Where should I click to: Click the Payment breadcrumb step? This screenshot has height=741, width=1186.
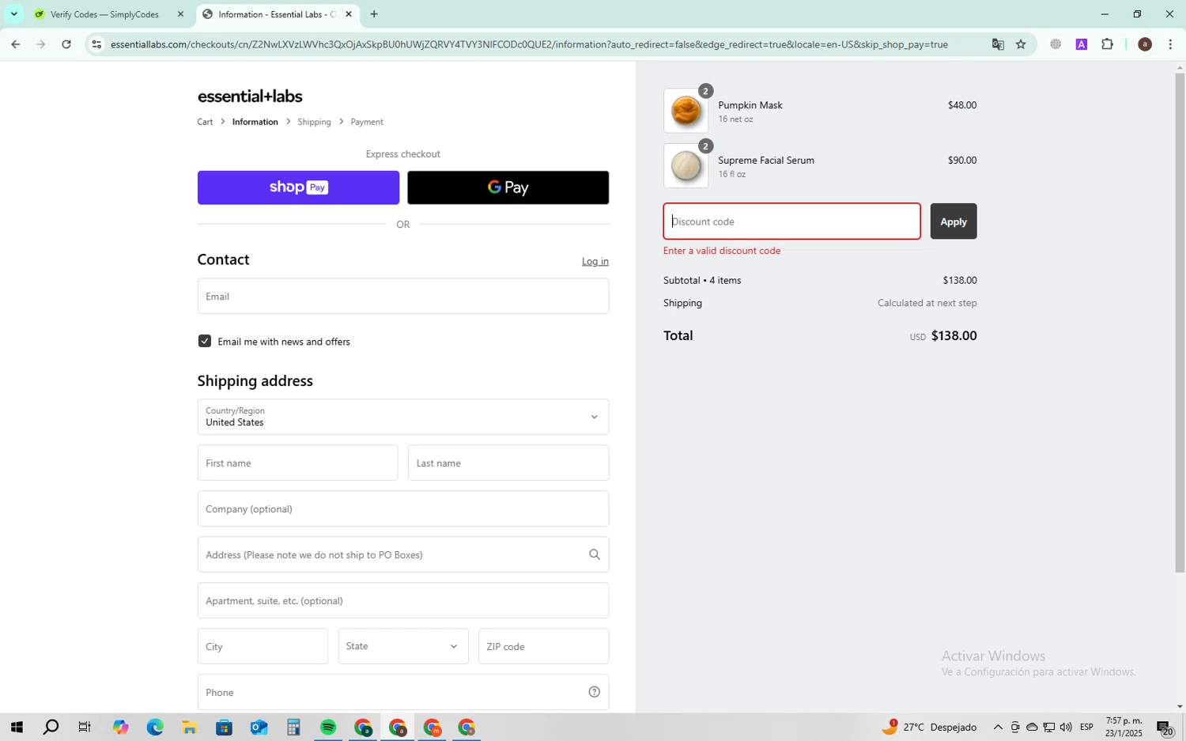(367, 122)
